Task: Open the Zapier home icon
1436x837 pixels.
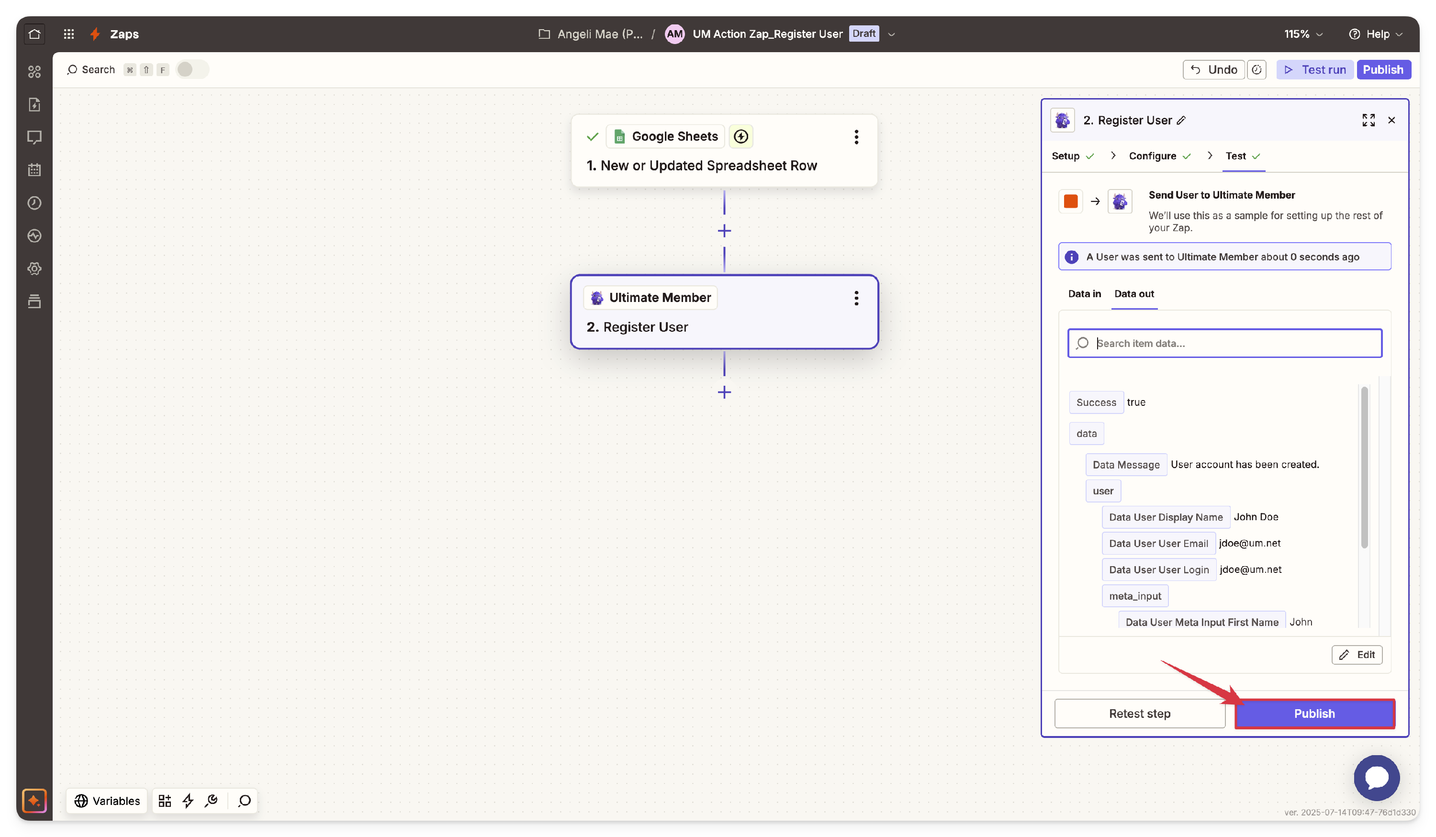Action: [34, 34]
